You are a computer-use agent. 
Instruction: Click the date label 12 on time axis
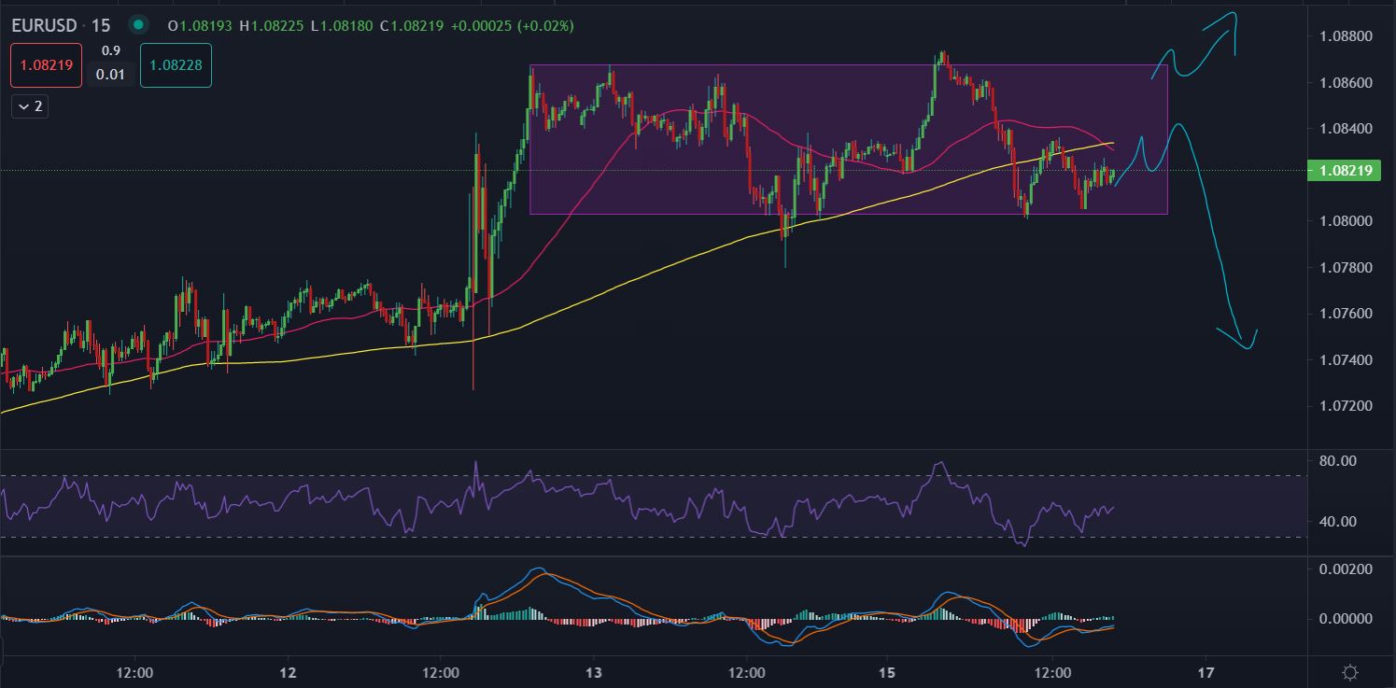point(288,672)
